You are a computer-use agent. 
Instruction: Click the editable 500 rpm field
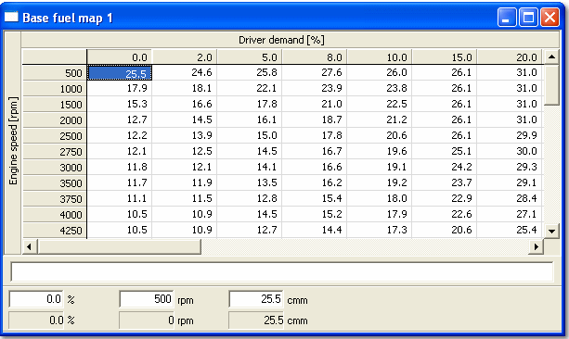(x=147, y=299)
